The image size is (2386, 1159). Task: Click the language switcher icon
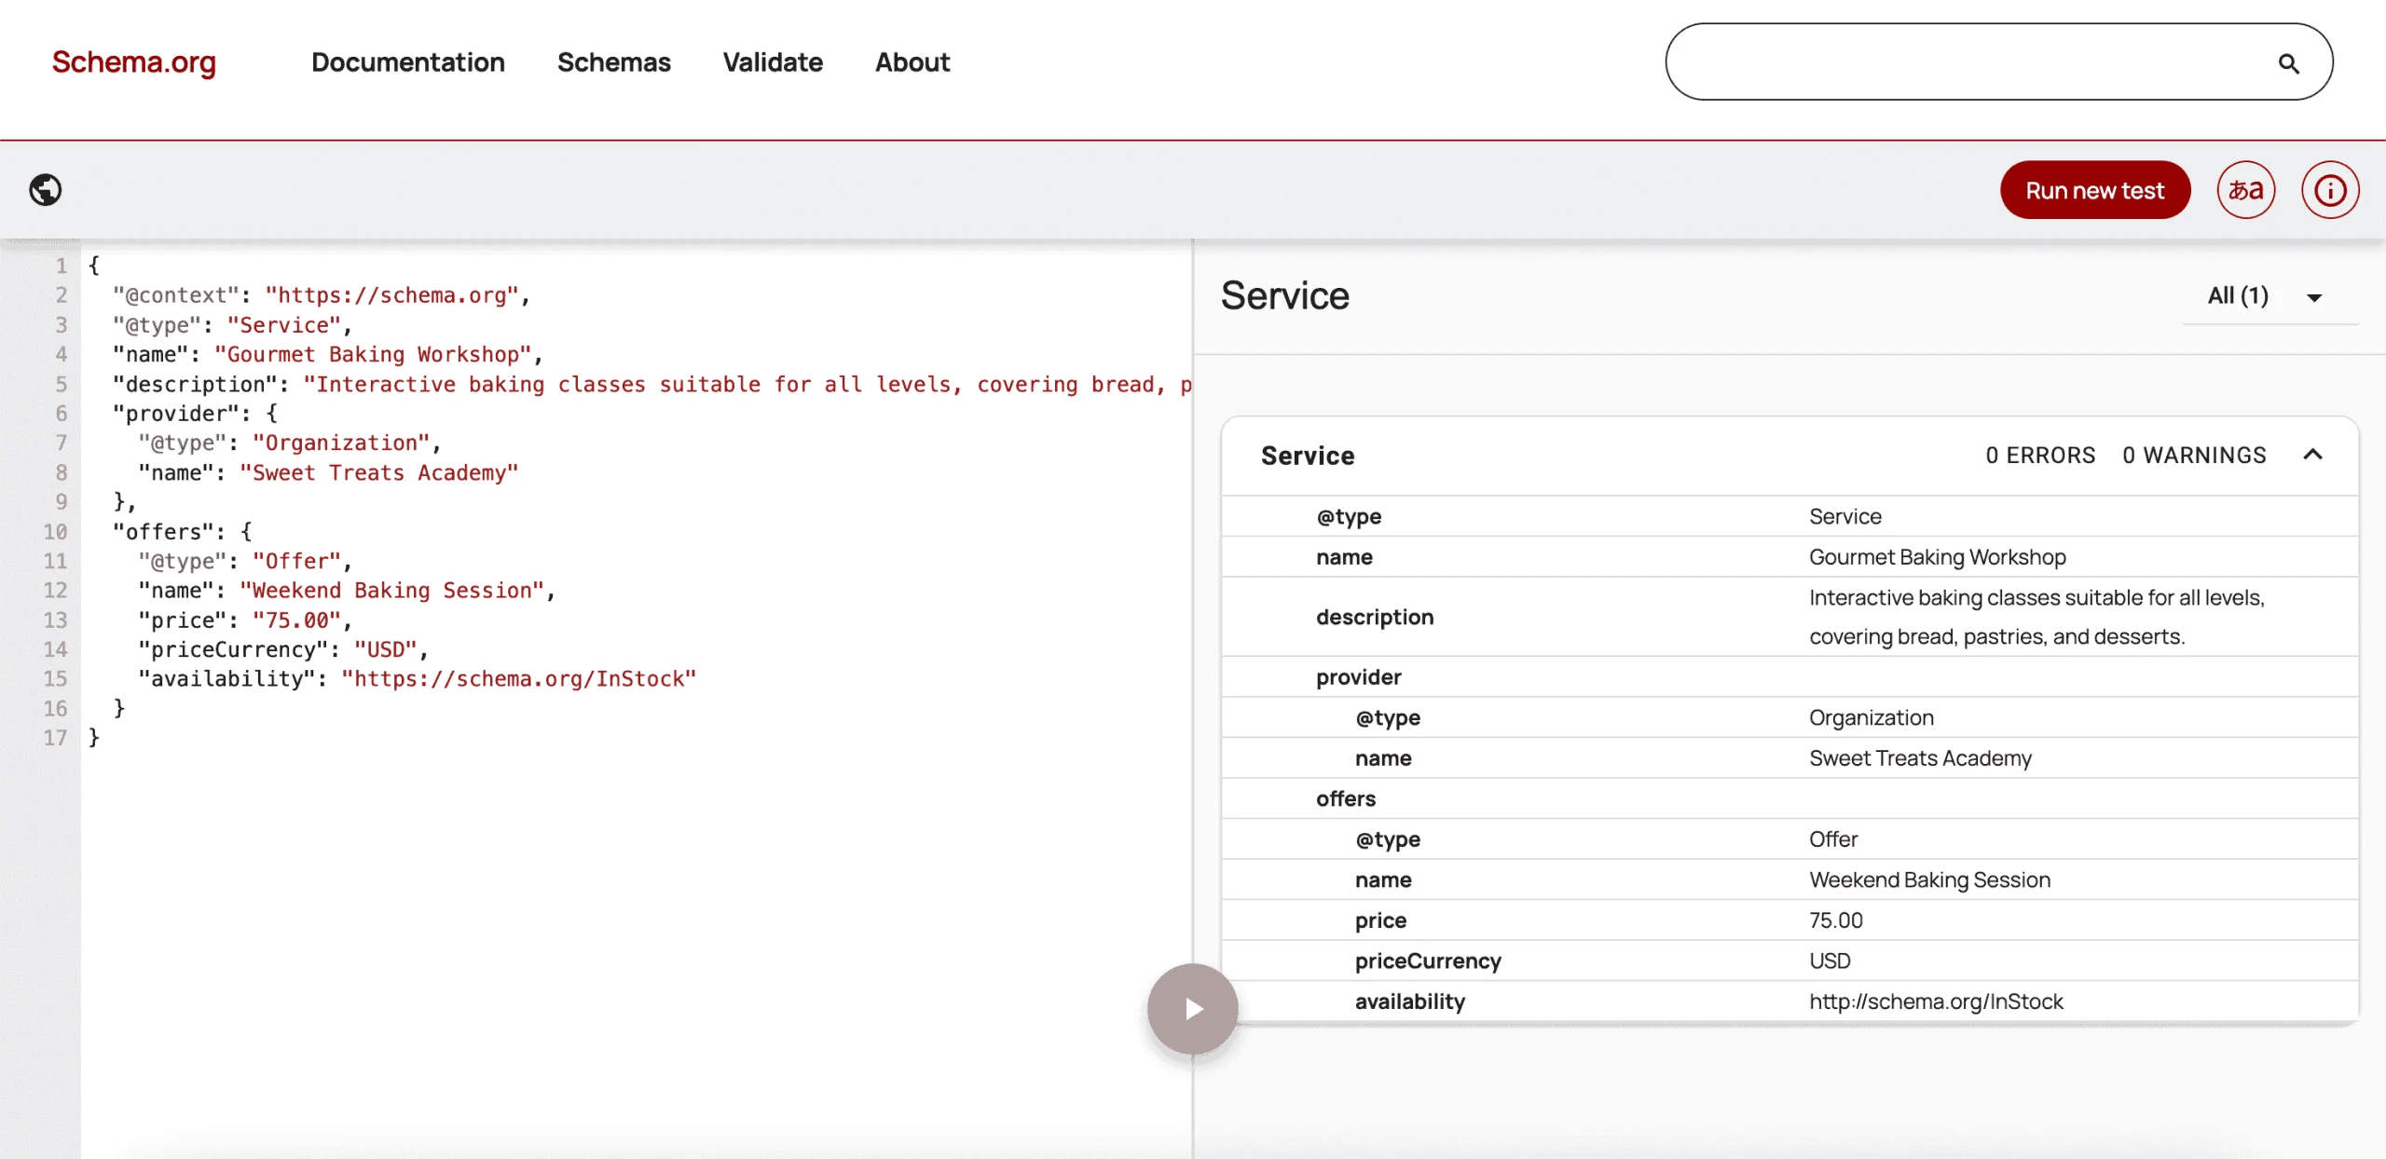point(2245,189)
